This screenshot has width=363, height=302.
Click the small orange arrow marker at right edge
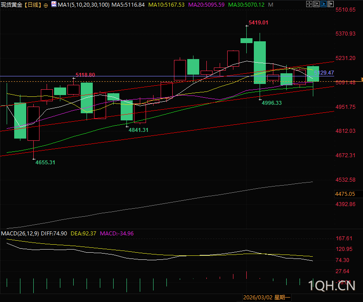point(362,80)
